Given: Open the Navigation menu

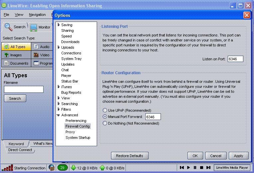Looking at the screenshot, I should [x=37, y=15].
